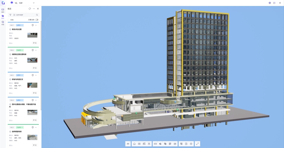This screenshot has width=284, height=148.
Task: Click the 3D view mode button
Action: pyautogui.click(x=128, y=144)
